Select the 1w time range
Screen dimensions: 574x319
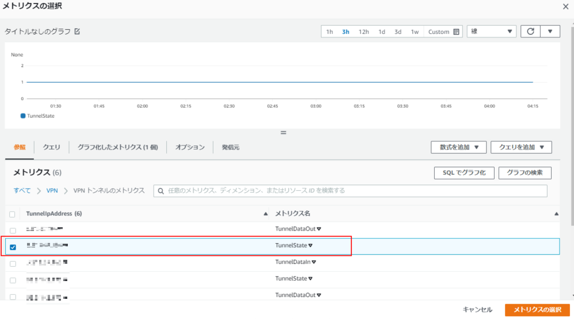pos(414,32)
